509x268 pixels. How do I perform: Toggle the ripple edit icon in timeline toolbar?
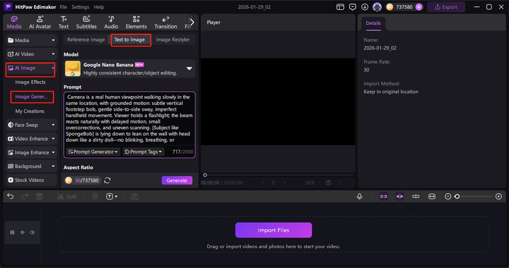pos(416,197)
